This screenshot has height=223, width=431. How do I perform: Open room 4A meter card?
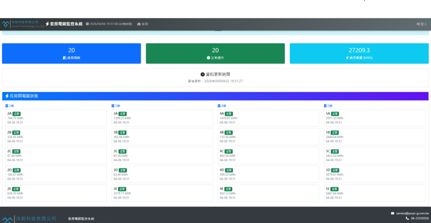268,118
